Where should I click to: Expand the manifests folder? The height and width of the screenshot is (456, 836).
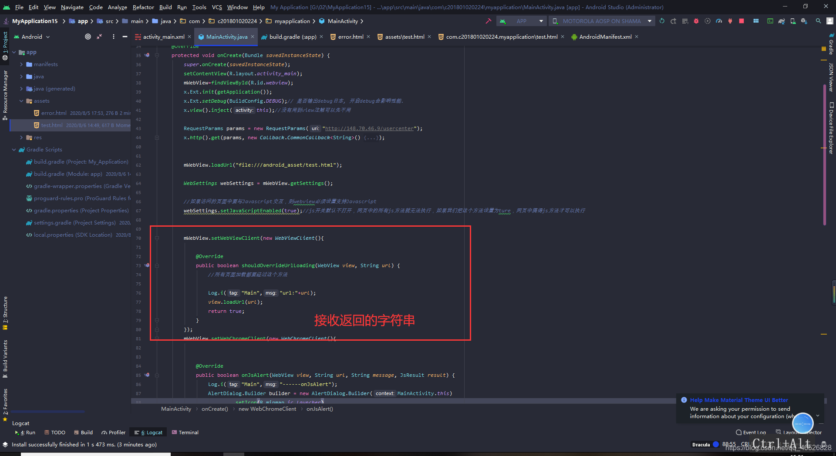pos(21,64)
